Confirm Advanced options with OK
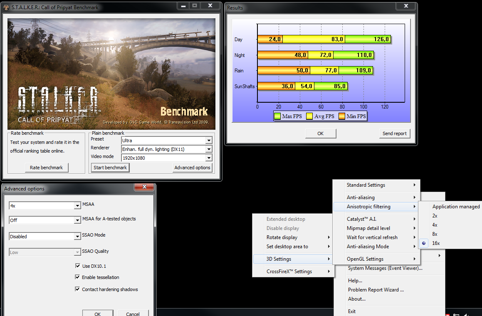The width and height of the screenshot is (482, 316). 97,314
